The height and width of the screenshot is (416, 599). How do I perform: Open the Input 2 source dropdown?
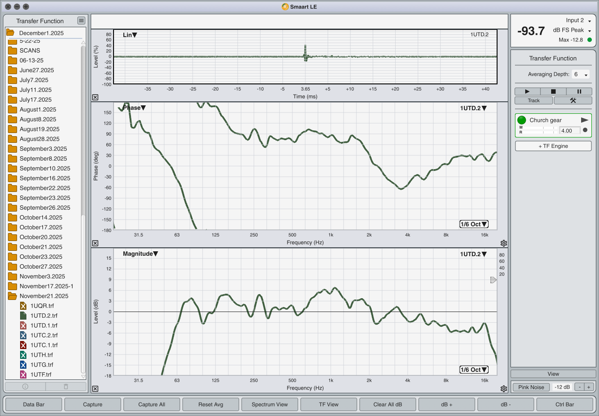(x=579, y=21)
